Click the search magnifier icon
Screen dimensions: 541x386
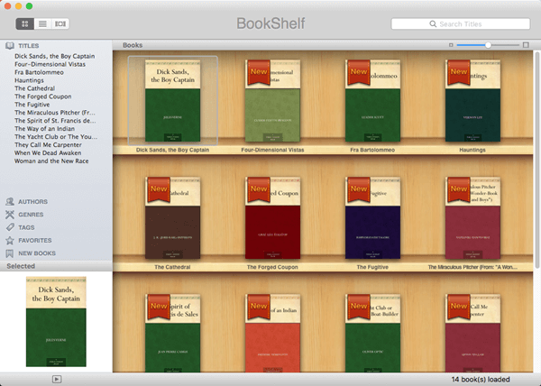click(x=433, y=23)
